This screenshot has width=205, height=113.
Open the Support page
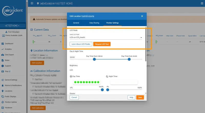click(8, 66)
